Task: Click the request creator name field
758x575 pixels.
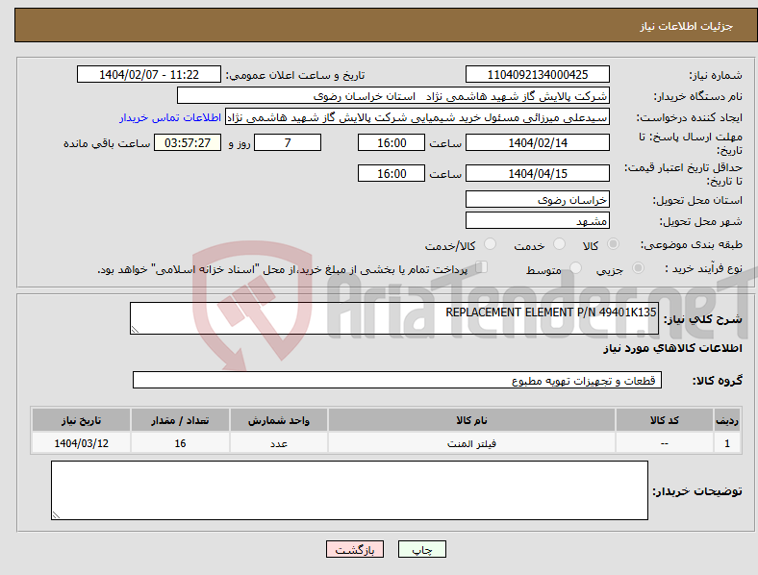Action: point(417,117)
